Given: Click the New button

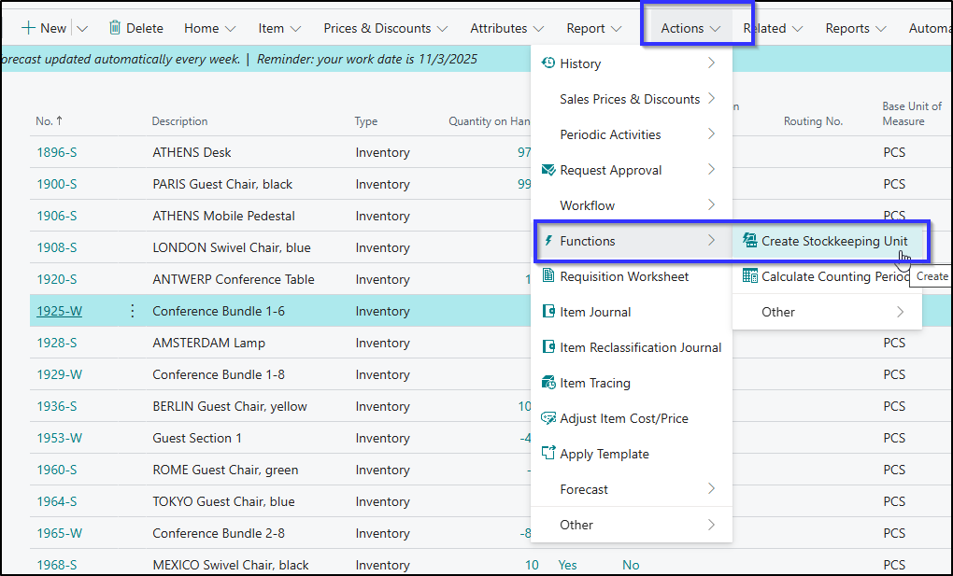Looking at the screenshot, I should 44,28.
